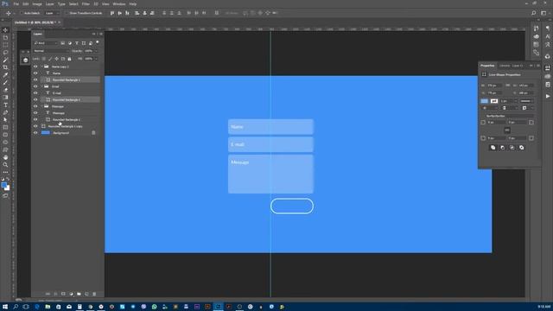Viewport: 553px width, 311px height.
Task: Collapse the Name copy 2 group
Action: click(x=42, y=67)
